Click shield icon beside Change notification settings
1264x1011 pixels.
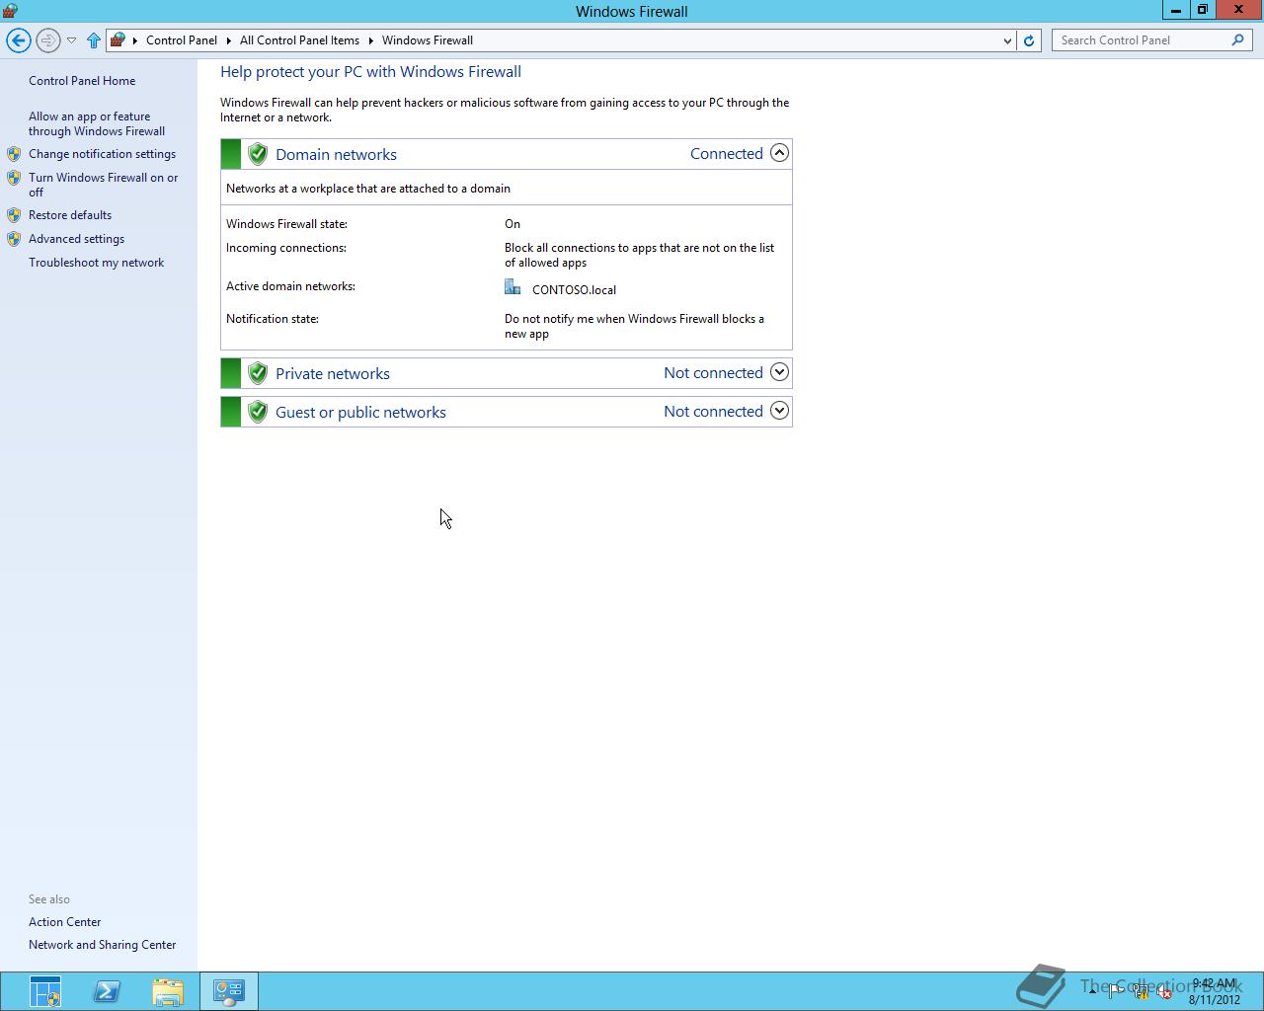[x=14, y=154]
